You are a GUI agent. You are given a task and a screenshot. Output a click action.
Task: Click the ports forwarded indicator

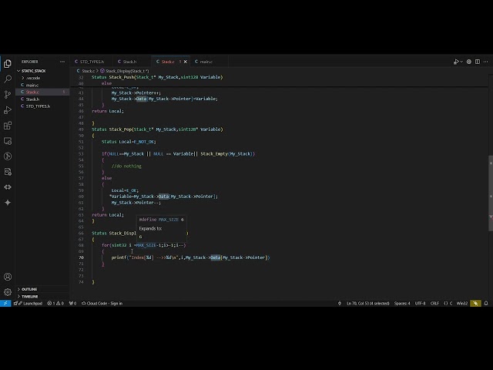pos(72,303)
